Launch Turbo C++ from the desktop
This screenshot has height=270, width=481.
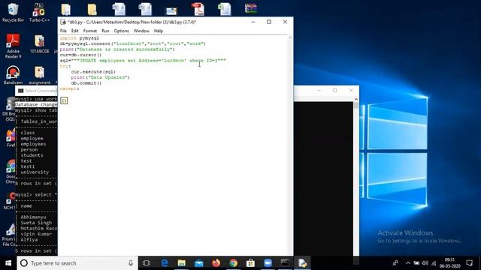coord(39,12)
